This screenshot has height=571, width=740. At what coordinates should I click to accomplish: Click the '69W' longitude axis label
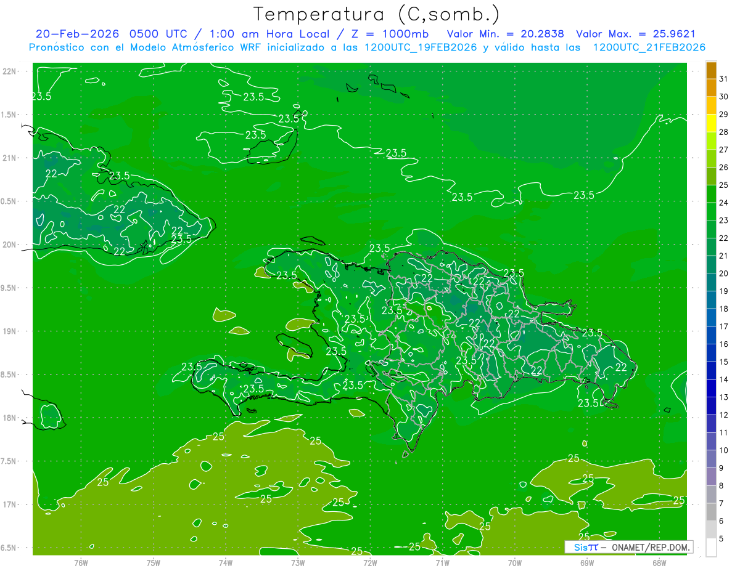coord(587,562)
